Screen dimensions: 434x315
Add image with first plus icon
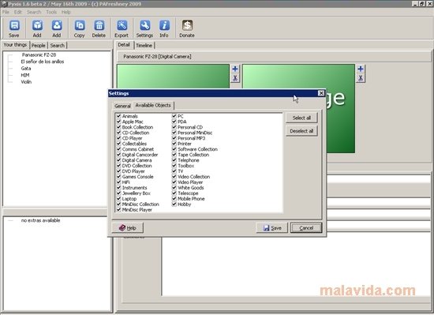pyautogui.click(x=235, y=69)
